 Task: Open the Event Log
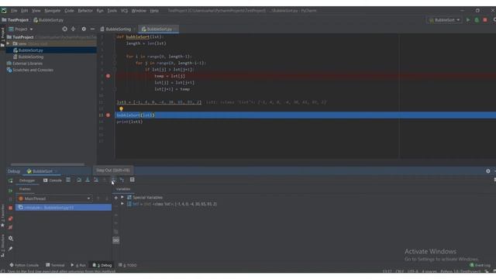coord(480,265)
